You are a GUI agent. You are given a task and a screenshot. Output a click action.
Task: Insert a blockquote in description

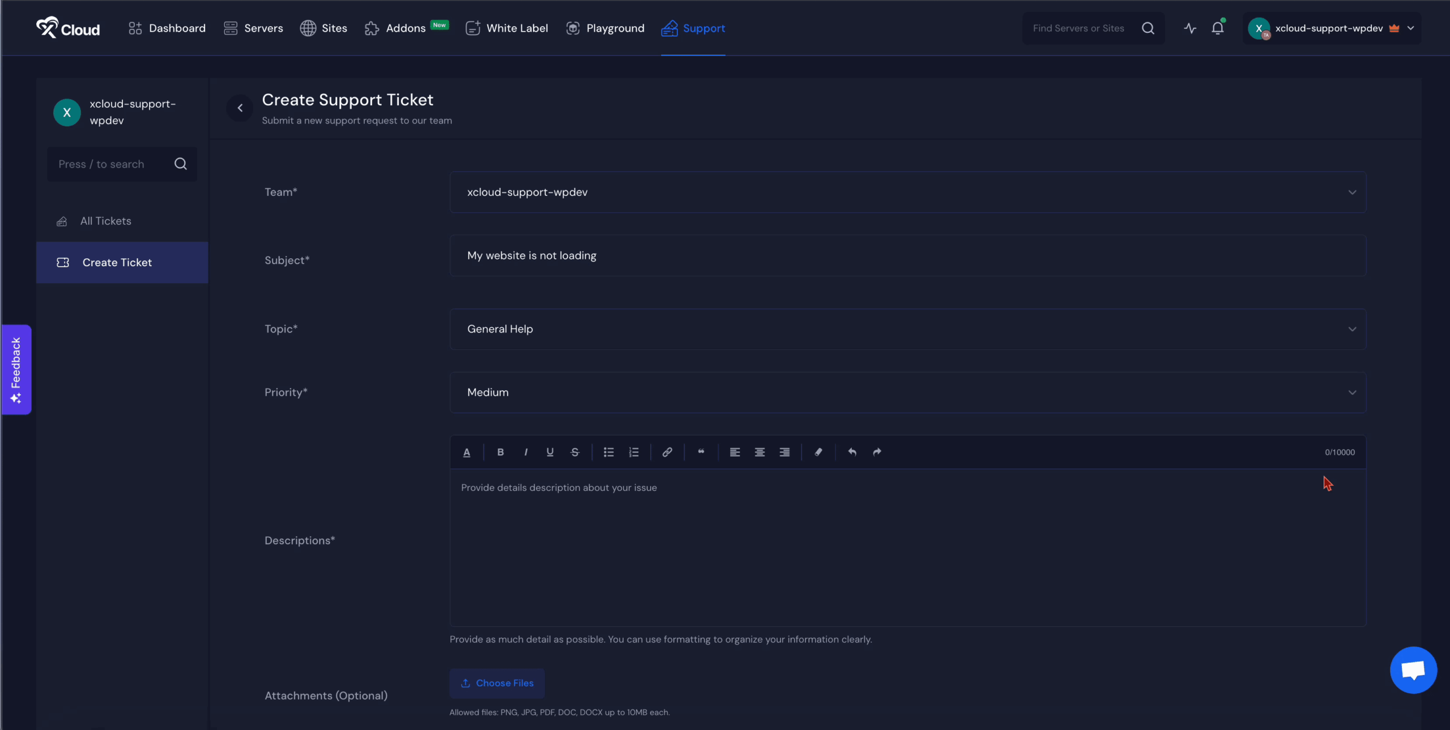click(x=701, y=452)
